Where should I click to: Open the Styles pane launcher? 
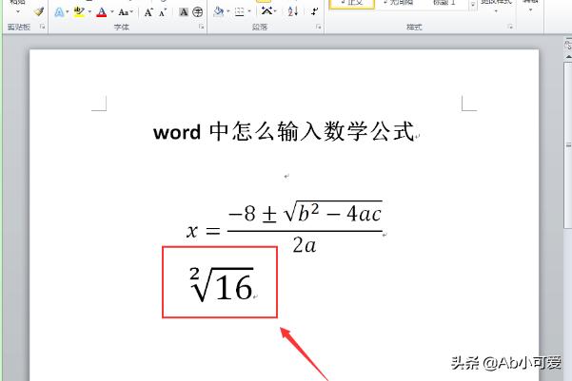tap(510, 27)
